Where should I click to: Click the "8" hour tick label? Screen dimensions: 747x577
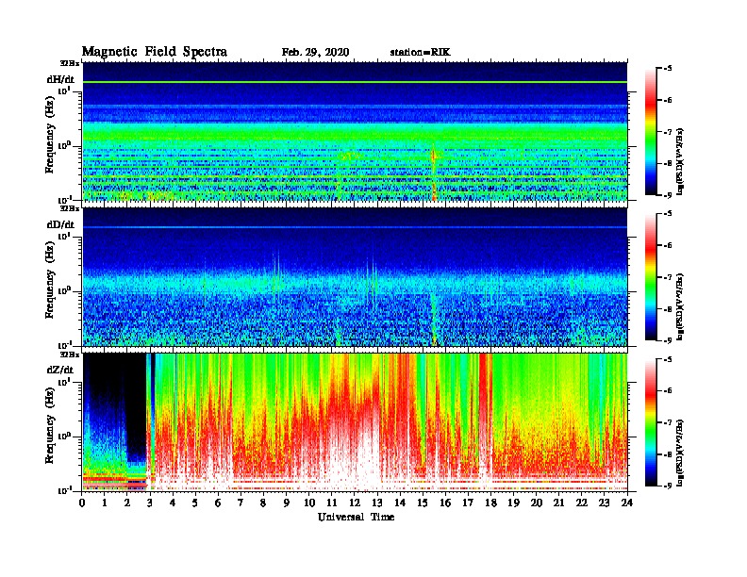click(263, 503)
